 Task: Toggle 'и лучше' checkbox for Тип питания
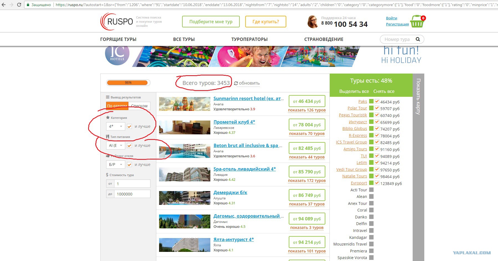(129, 145)
